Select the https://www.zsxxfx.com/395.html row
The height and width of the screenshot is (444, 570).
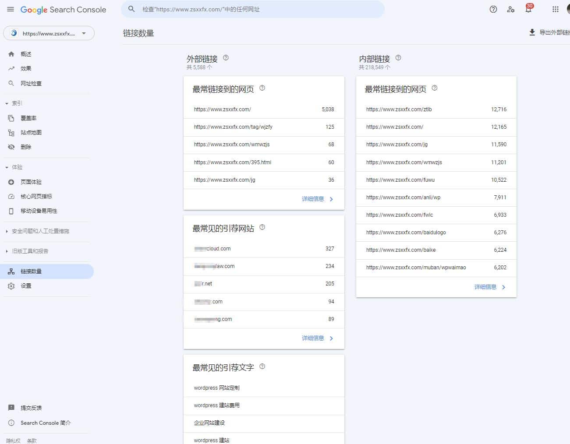(264, 162)
